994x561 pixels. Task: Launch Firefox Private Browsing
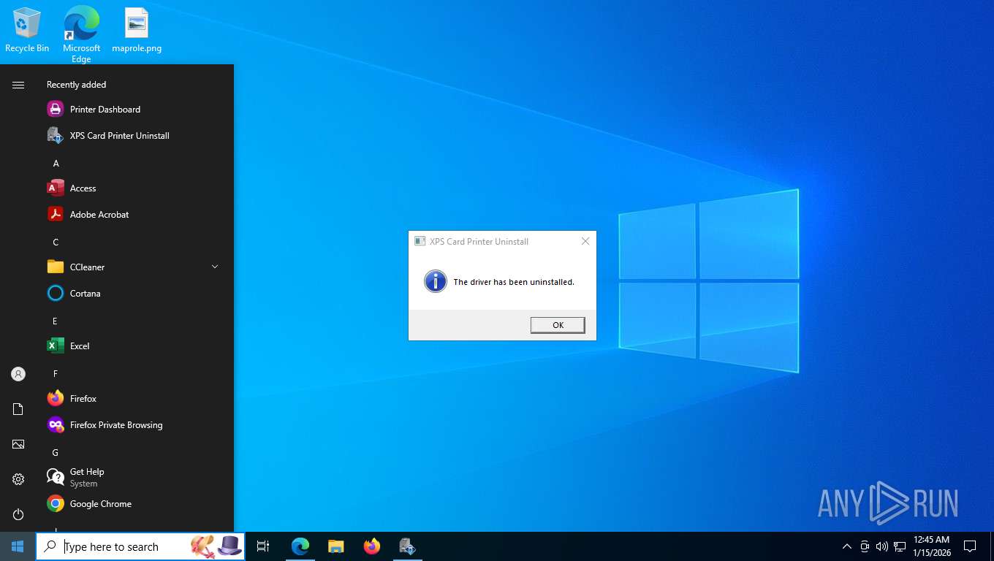(x=133, y=425)
